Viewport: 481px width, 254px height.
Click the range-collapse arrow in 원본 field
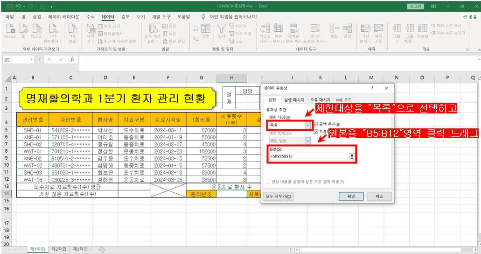click(x=352, y=156)
